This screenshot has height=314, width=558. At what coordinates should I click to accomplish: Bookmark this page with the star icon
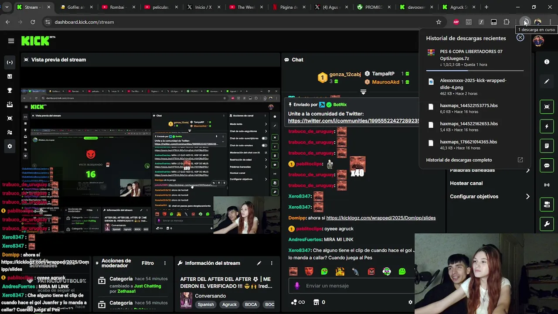[x=439, y=22]
